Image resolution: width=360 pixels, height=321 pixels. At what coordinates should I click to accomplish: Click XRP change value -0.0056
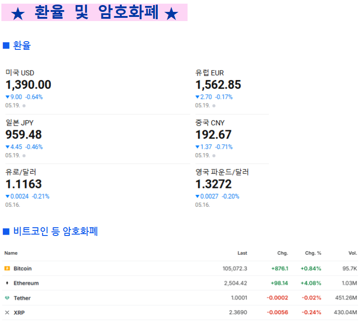coord(277,312)
